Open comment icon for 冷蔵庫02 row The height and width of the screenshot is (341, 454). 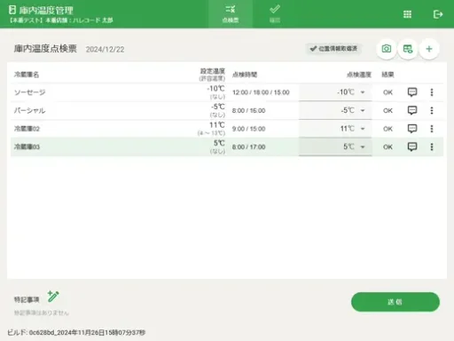(x=412, y=129)
